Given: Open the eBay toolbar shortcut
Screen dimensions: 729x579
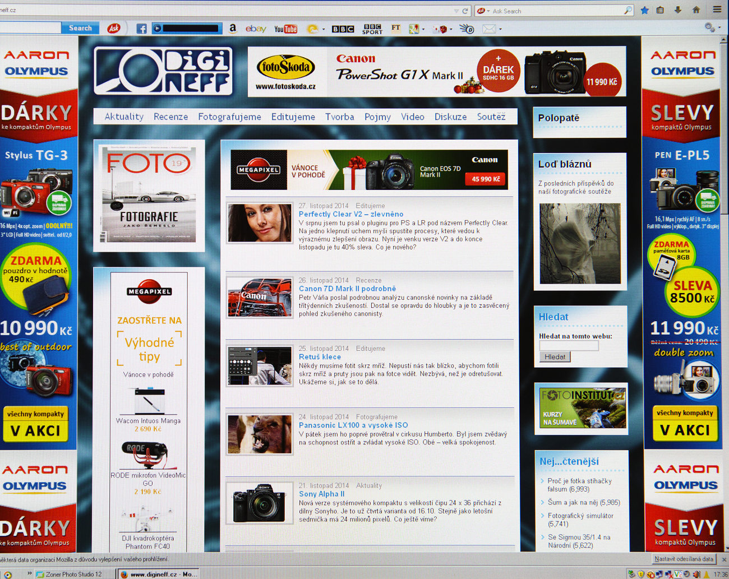Looking at the screenshot, I should point(256,29).
